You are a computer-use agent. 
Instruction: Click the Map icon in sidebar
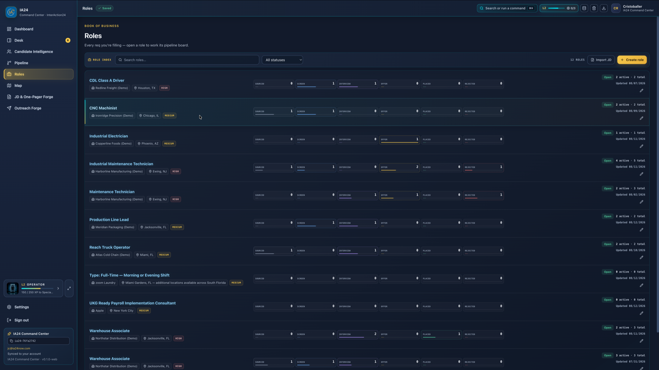click(x=9, y=86)
